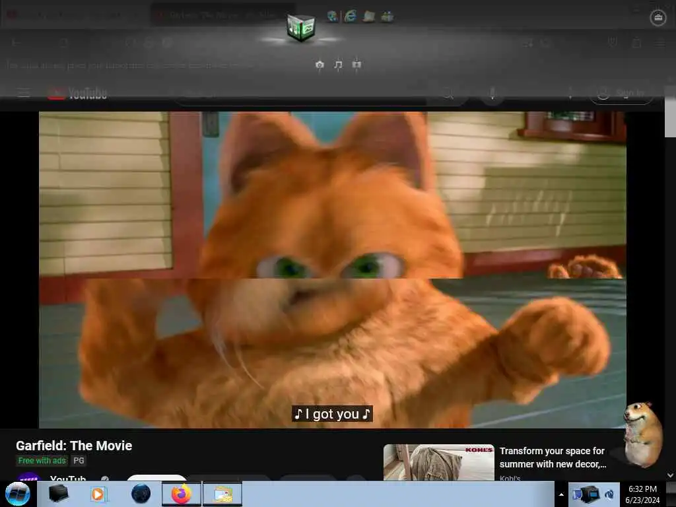
Task: Open the Firefox application menu button
Action: click(660, 43)
